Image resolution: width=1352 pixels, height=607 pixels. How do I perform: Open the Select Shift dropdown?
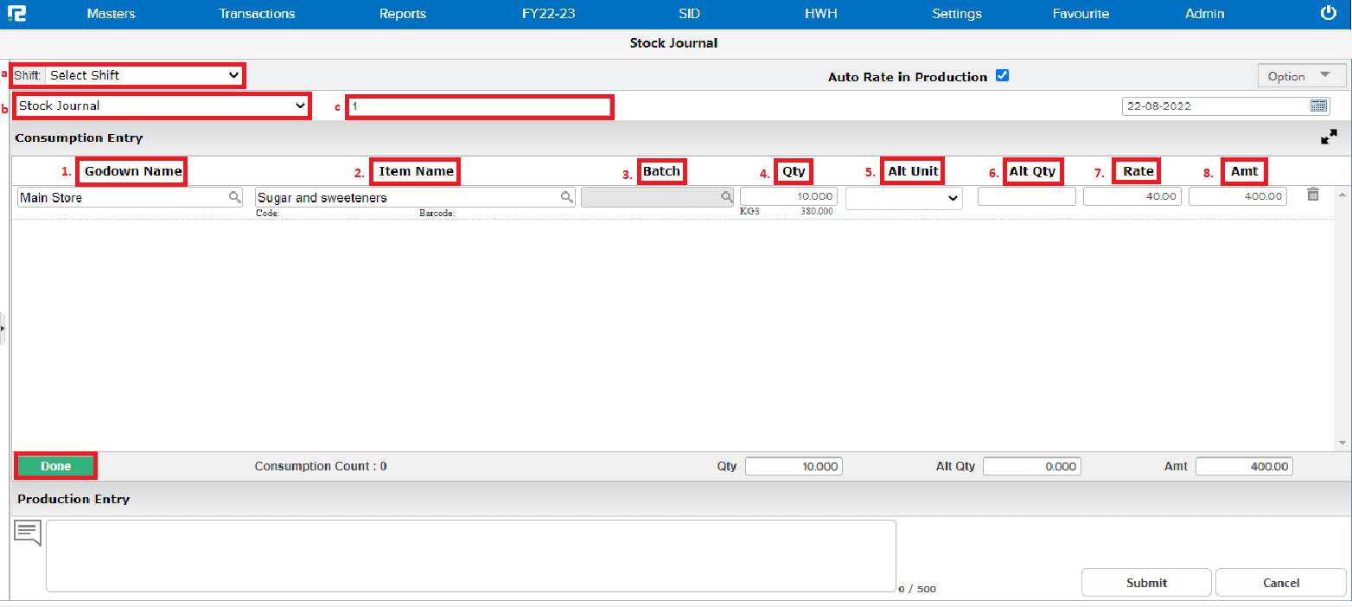click(144, 75)
